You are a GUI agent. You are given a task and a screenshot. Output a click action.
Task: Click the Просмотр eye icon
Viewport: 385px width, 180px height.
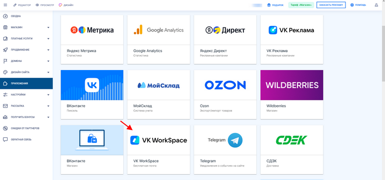point(38,5)
